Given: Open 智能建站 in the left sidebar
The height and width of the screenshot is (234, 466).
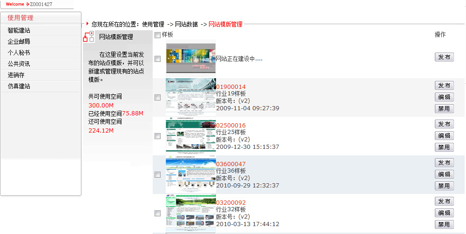Looking at the screenshot, I should pos(19,30).
